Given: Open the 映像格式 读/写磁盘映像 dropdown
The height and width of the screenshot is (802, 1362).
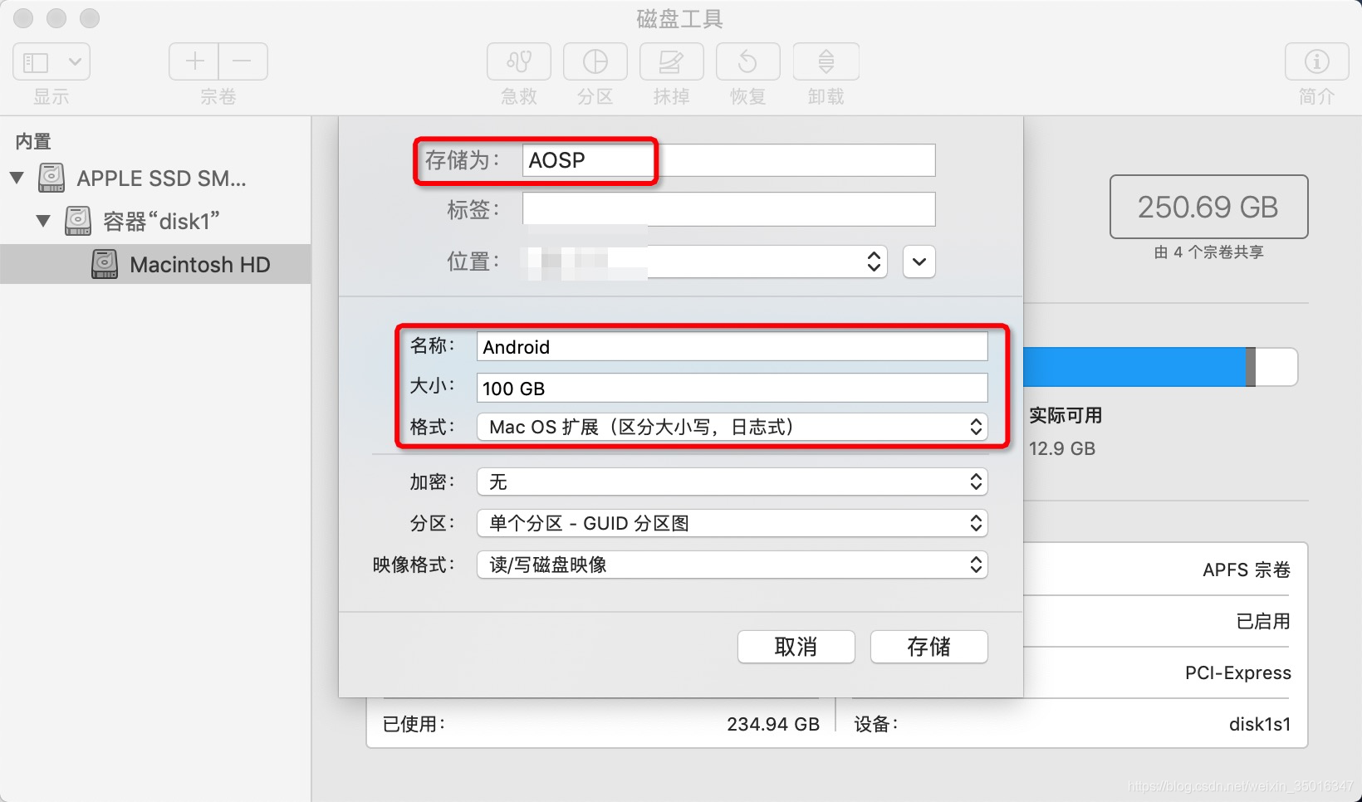Looking at the screenshot, I should coord(732,565).
